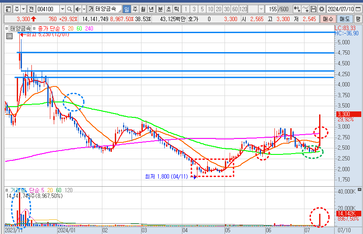
Task: Switch to 분 minute chart
Action: click(x=160, y=9)
